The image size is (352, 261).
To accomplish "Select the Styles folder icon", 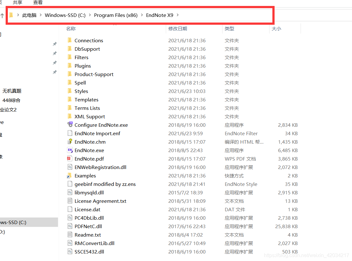I will click(70, 91).
